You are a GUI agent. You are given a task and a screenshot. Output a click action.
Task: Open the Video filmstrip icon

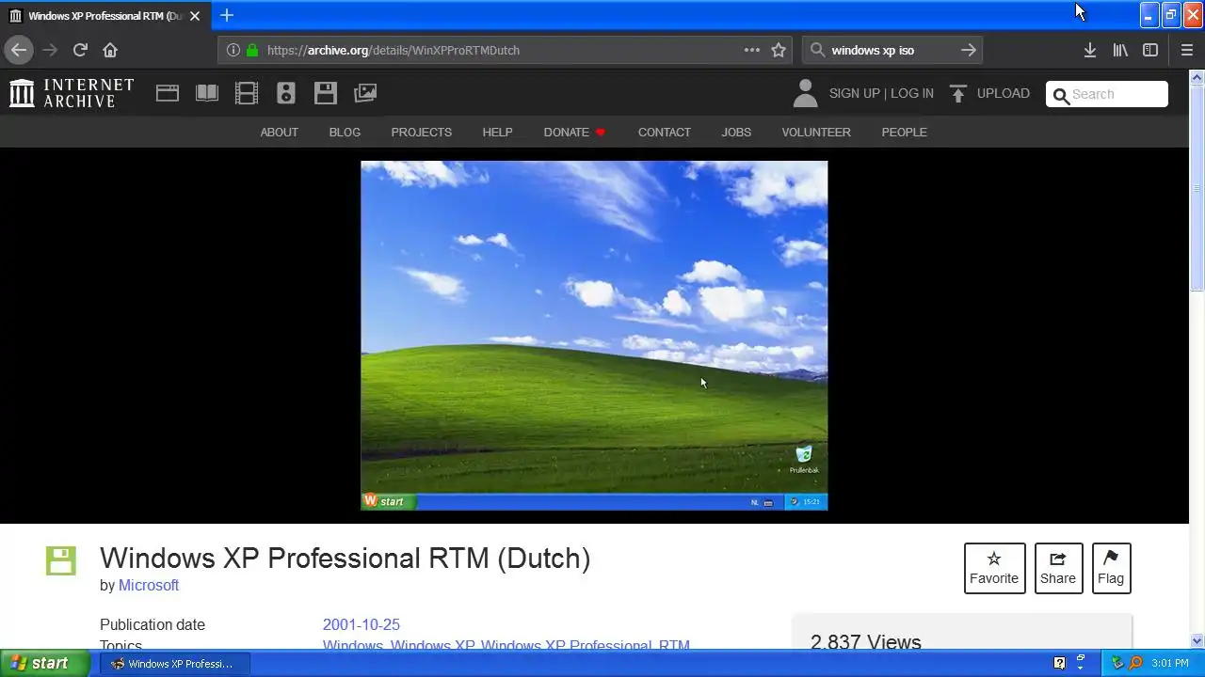(x=247, y=93)
